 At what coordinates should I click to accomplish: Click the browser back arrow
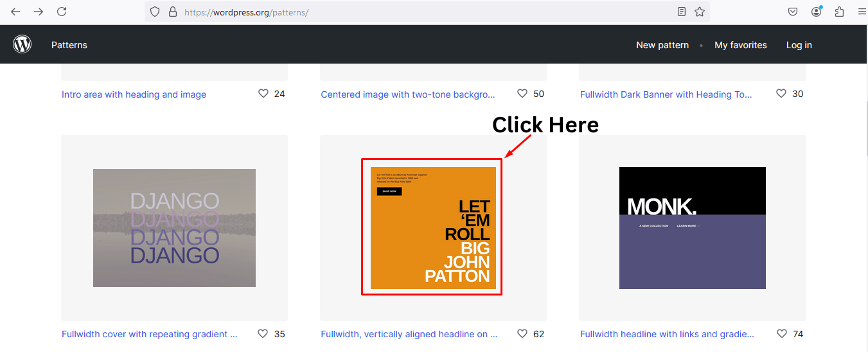[x=15, y=12]
